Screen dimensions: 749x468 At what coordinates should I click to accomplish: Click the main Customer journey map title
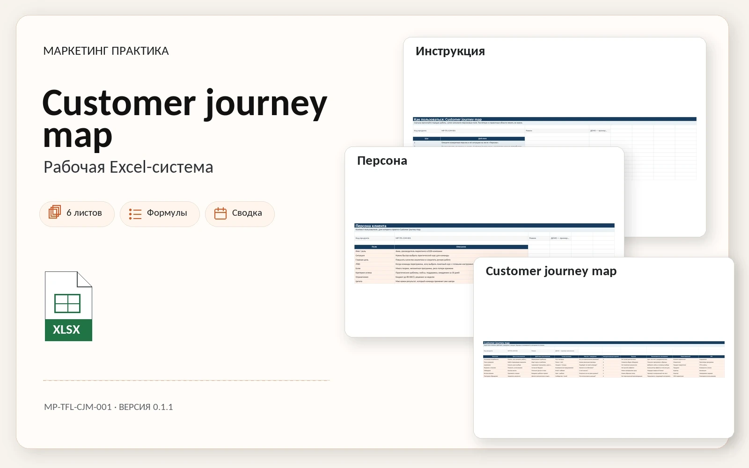185,119
